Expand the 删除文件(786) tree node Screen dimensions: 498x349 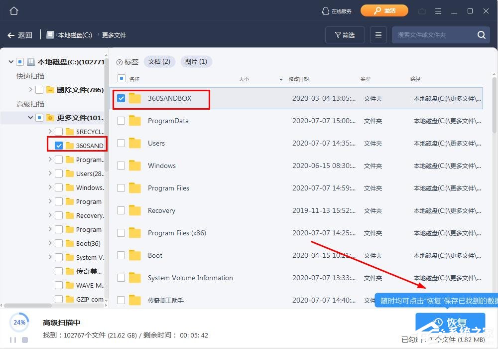click(30, 90)
